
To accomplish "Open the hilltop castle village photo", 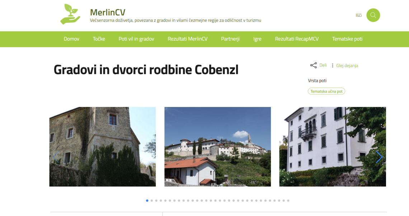I will (217, 146).
